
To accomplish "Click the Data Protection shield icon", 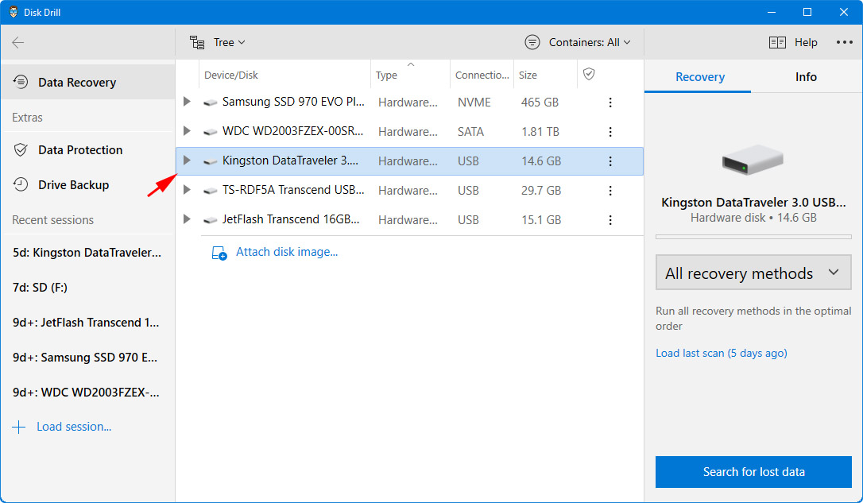I will (21, 149).
